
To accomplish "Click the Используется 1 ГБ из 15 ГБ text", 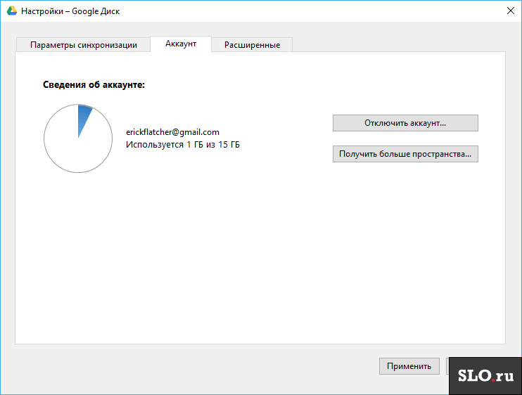I will pos(183,145).
